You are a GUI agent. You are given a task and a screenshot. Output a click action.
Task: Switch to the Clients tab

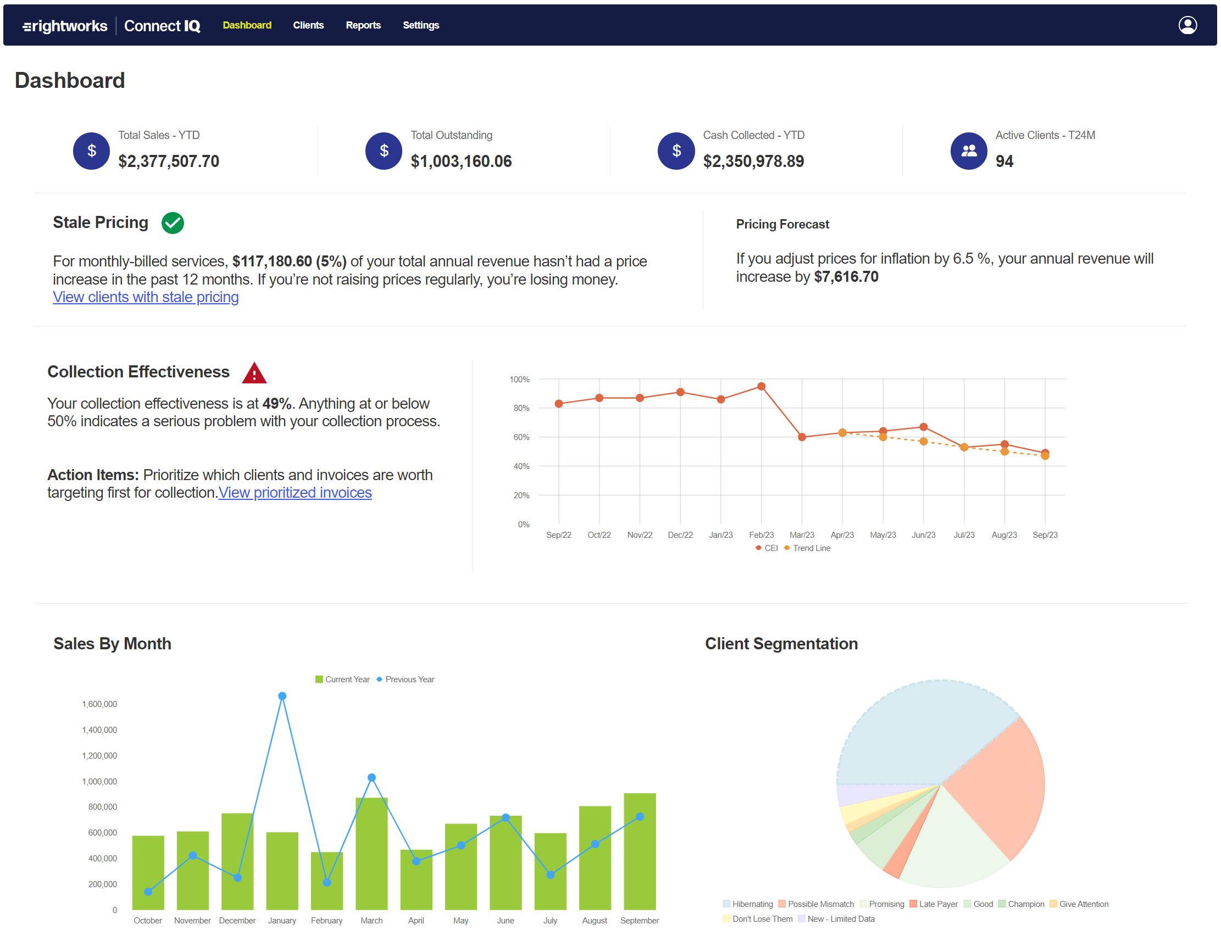[x=308, y=25]
